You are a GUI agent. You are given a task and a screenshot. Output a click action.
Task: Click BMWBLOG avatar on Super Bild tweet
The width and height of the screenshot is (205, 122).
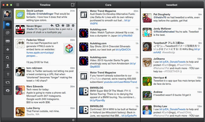pyautogui.click(x=84, y=91)
